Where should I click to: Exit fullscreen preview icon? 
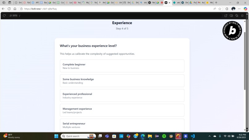[242, 15]
